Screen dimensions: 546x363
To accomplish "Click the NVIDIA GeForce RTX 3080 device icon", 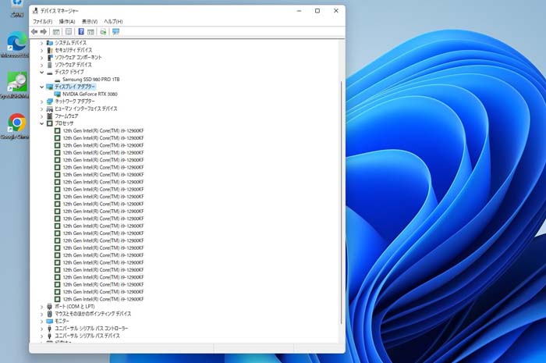I will [x=57, y=94].
